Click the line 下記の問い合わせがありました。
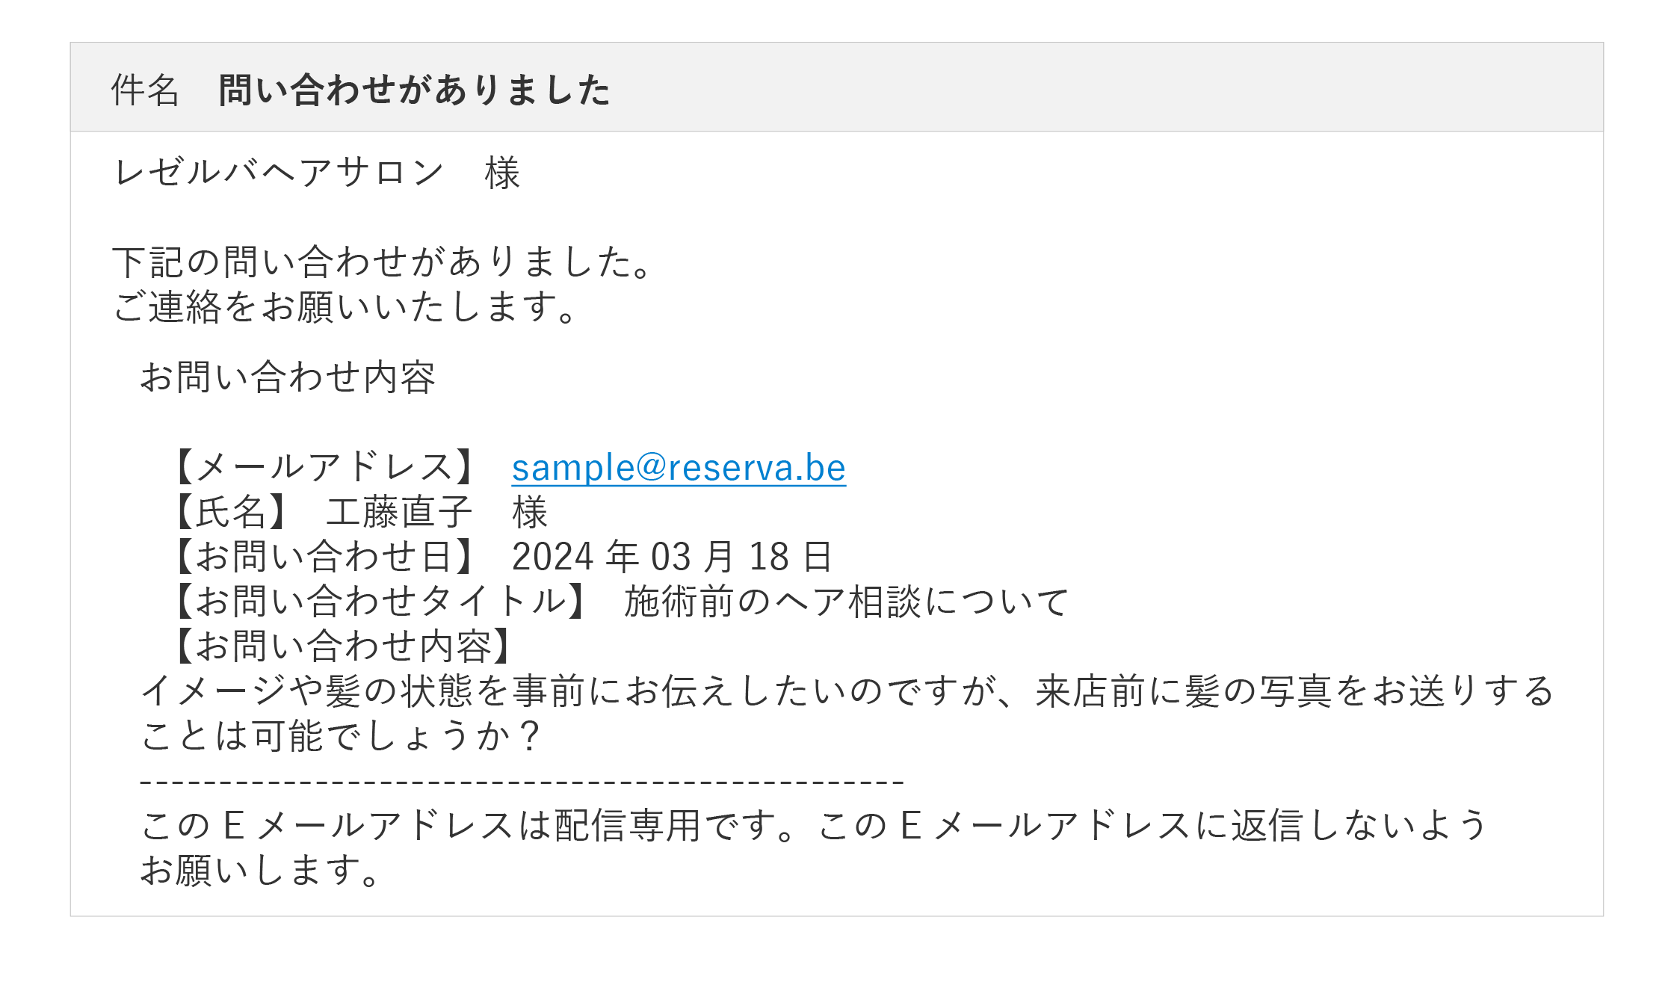 pos(383,262)
